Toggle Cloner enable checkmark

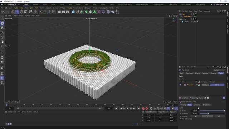pyautogui.click(x=195, y=19)
